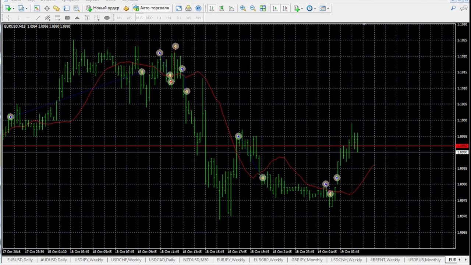Open the AUDUSD,Daily chart tab
Screen dimensions: 471x265
[54, 260]
